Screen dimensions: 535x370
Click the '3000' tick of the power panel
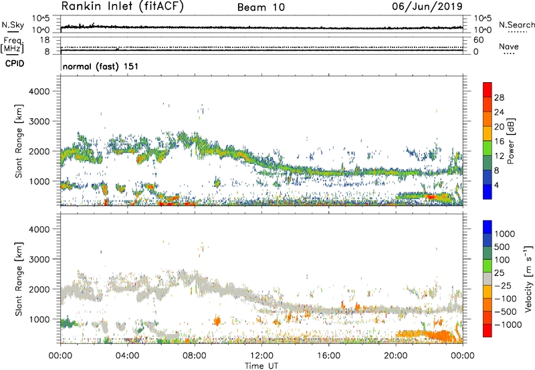[39, 122]
